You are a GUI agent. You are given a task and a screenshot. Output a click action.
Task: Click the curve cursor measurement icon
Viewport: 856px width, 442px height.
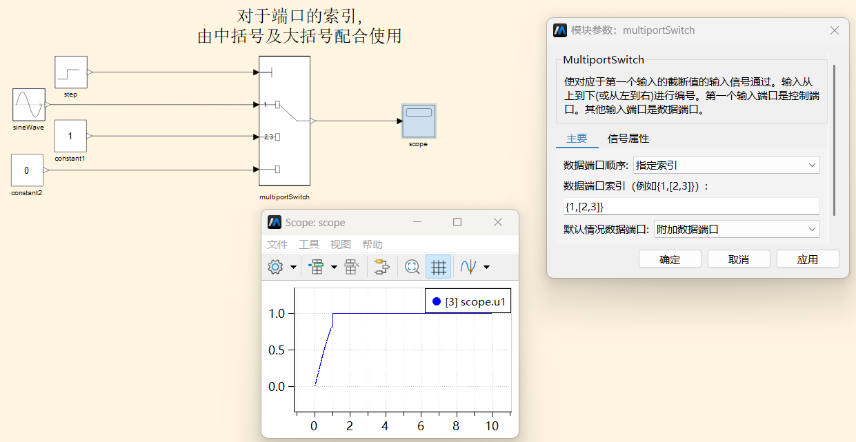(470, 267)
